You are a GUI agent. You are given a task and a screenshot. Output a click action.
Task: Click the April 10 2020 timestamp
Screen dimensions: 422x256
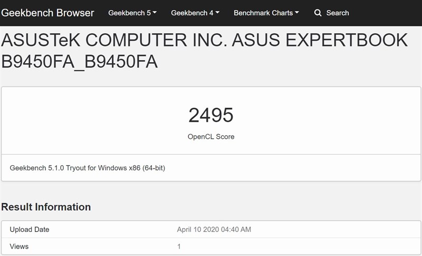214,230
